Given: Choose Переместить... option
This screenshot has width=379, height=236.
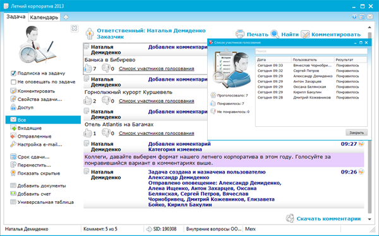Looking at the screenshot, I should coord(31,165).
